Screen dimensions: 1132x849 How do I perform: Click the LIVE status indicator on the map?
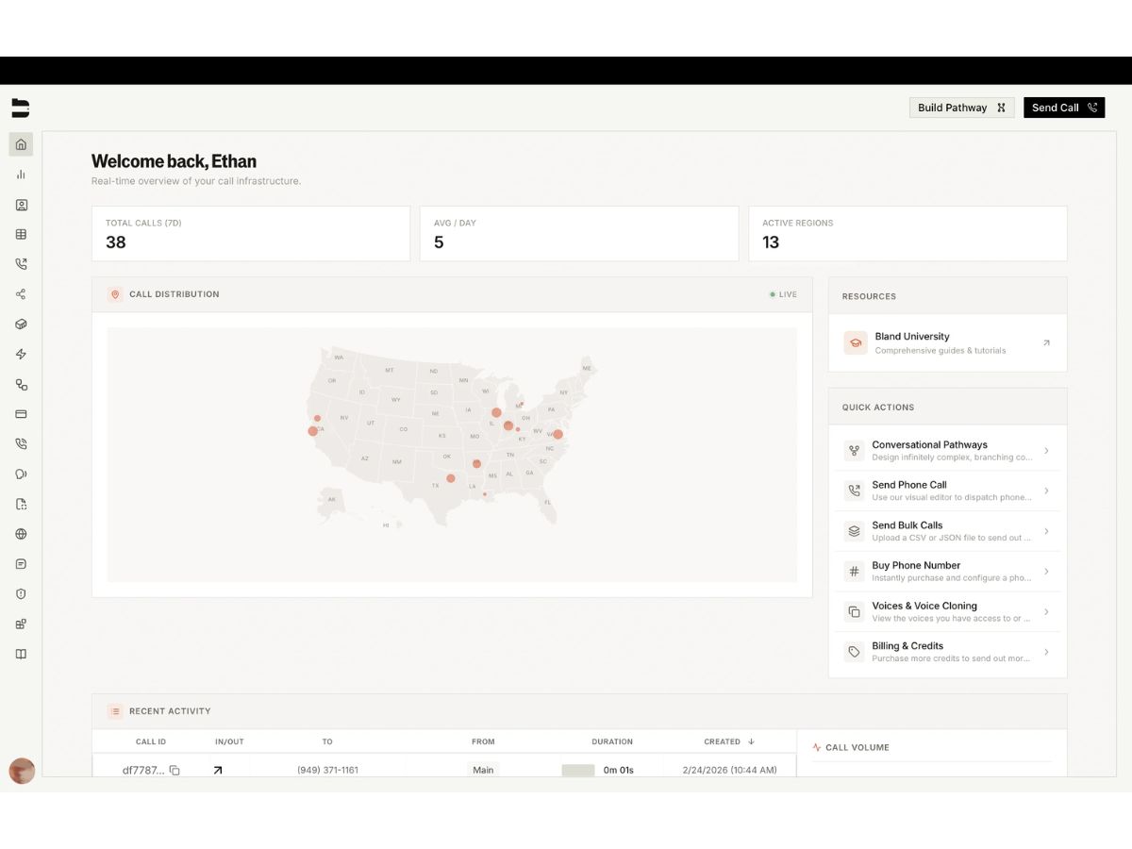click(783, 294)
